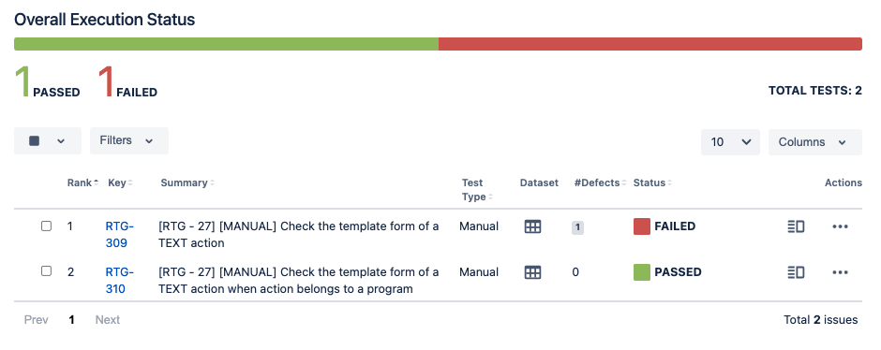
Task: Open dataset icon for RTG-309
Action: click(532, 226)
